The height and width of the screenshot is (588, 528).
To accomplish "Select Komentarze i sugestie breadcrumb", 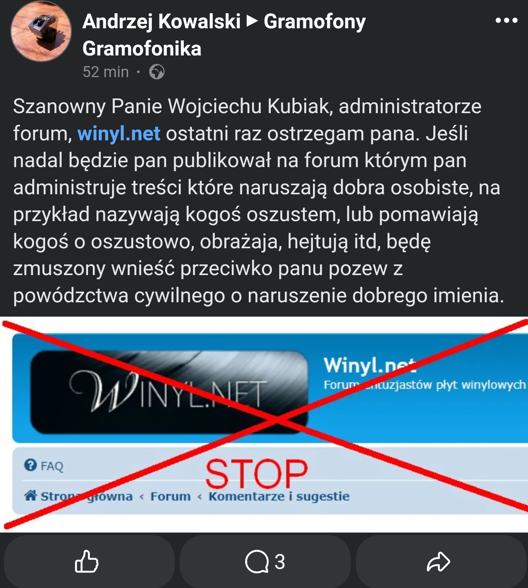I will click(279, 496).
